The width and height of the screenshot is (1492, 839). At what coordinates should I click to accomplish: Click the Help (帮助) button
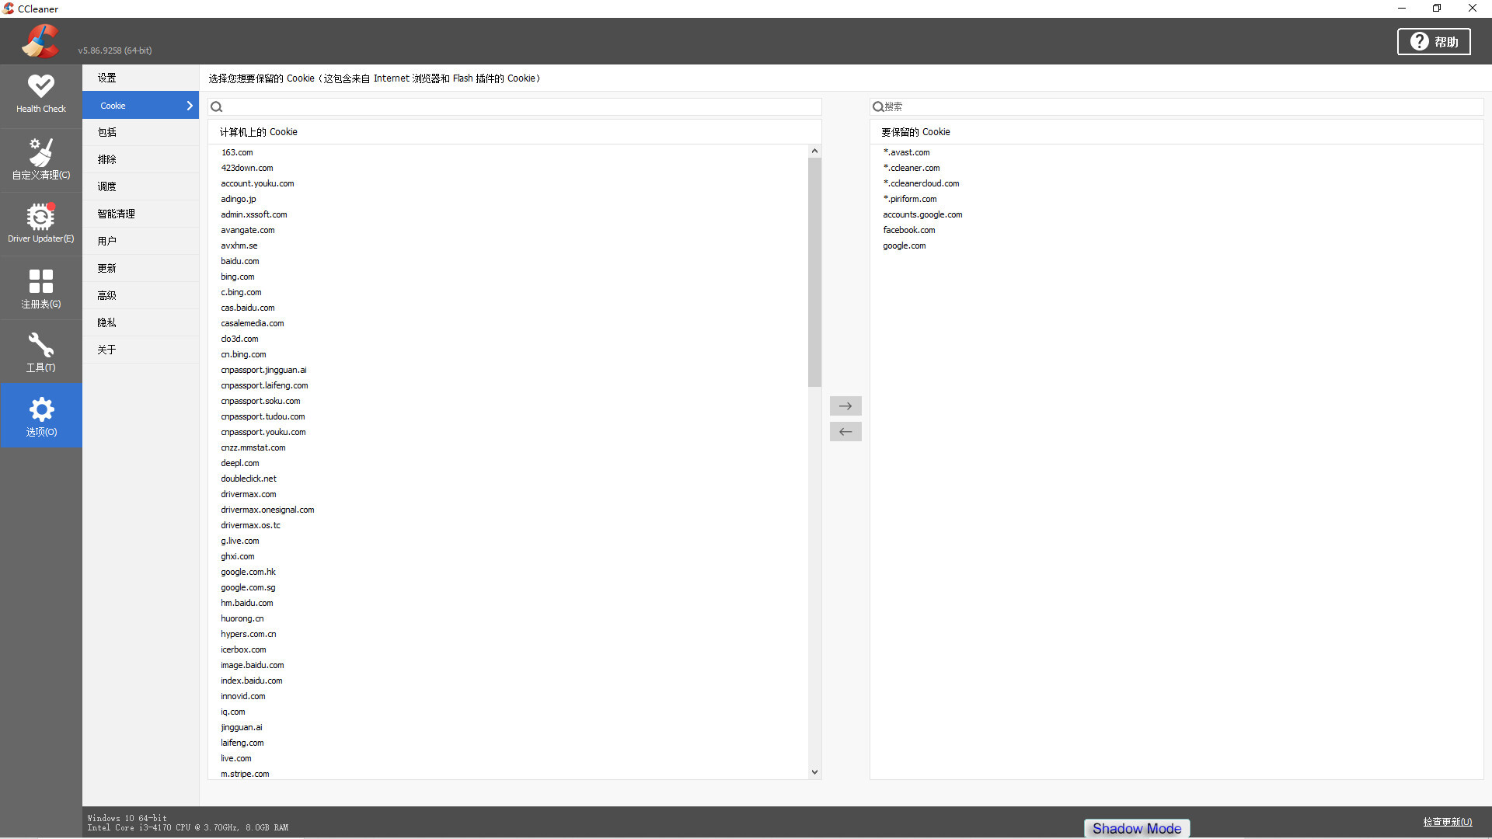(1434, 41)
